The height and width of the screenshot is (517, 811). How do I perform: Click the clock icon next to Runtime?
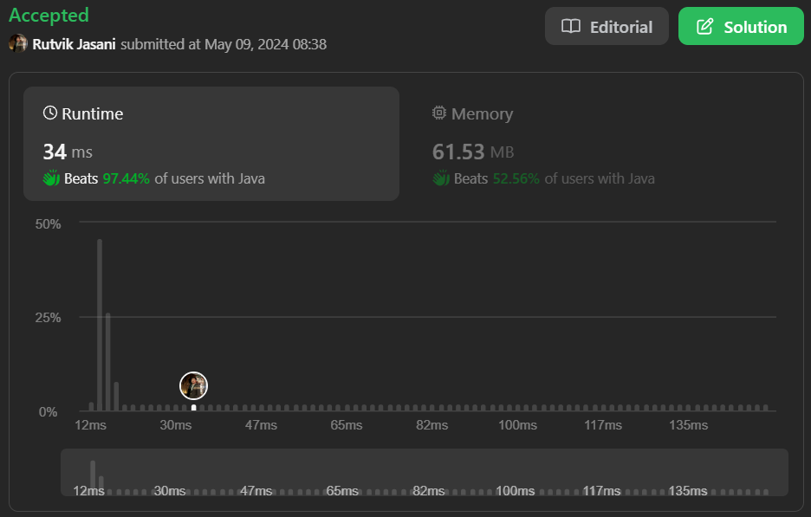pos(49,113)
